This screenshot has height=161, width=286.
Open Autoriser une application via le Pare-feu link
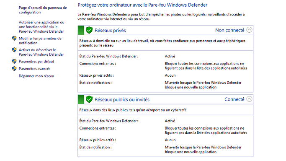coord(41,27)
